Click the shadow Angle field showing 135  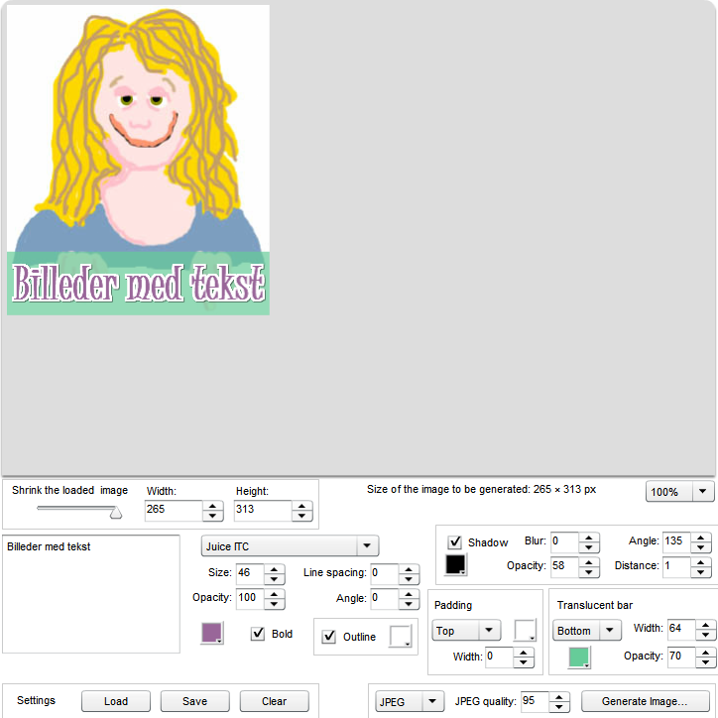click(676, 541)
